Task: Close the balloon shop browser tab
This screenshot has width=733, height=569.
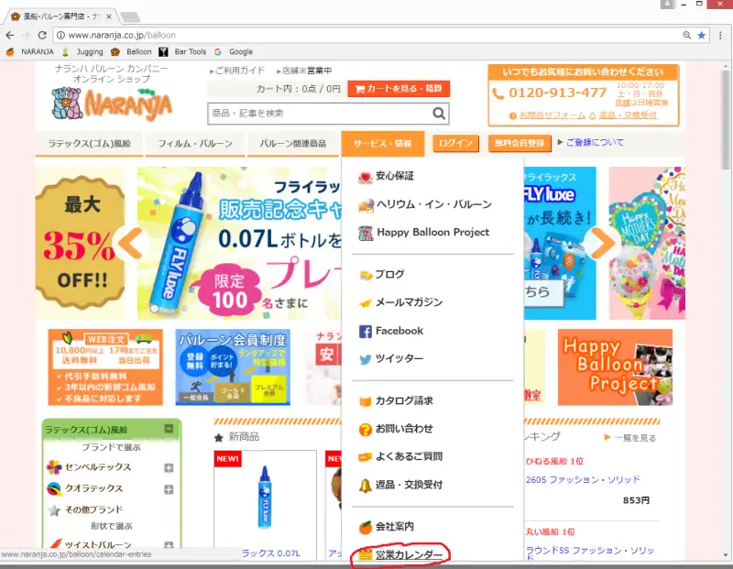Action: coord(109,16)
